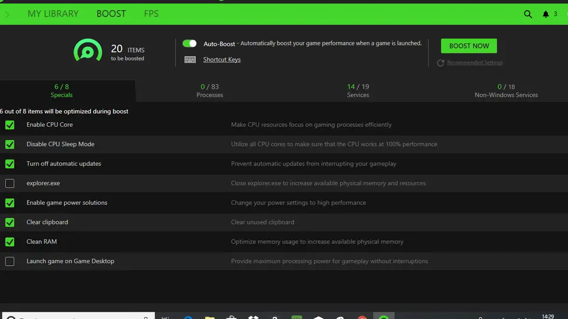Uncheck Enable game power solutions checkbox
The image size is (568, 319).
click(x=10, y=203)
